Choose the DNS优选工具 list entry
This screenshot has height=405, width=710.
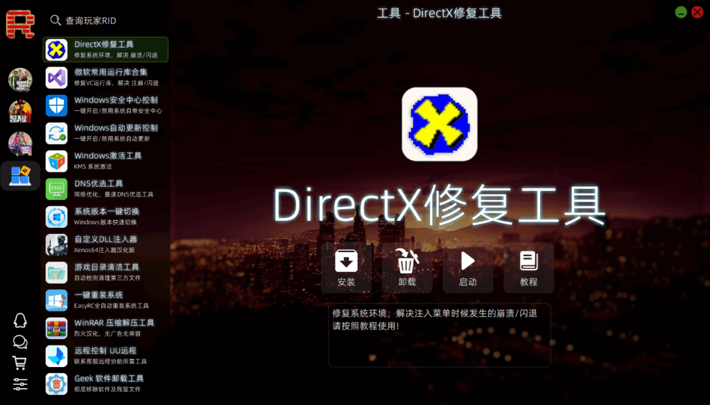click(x=105, y=189)
